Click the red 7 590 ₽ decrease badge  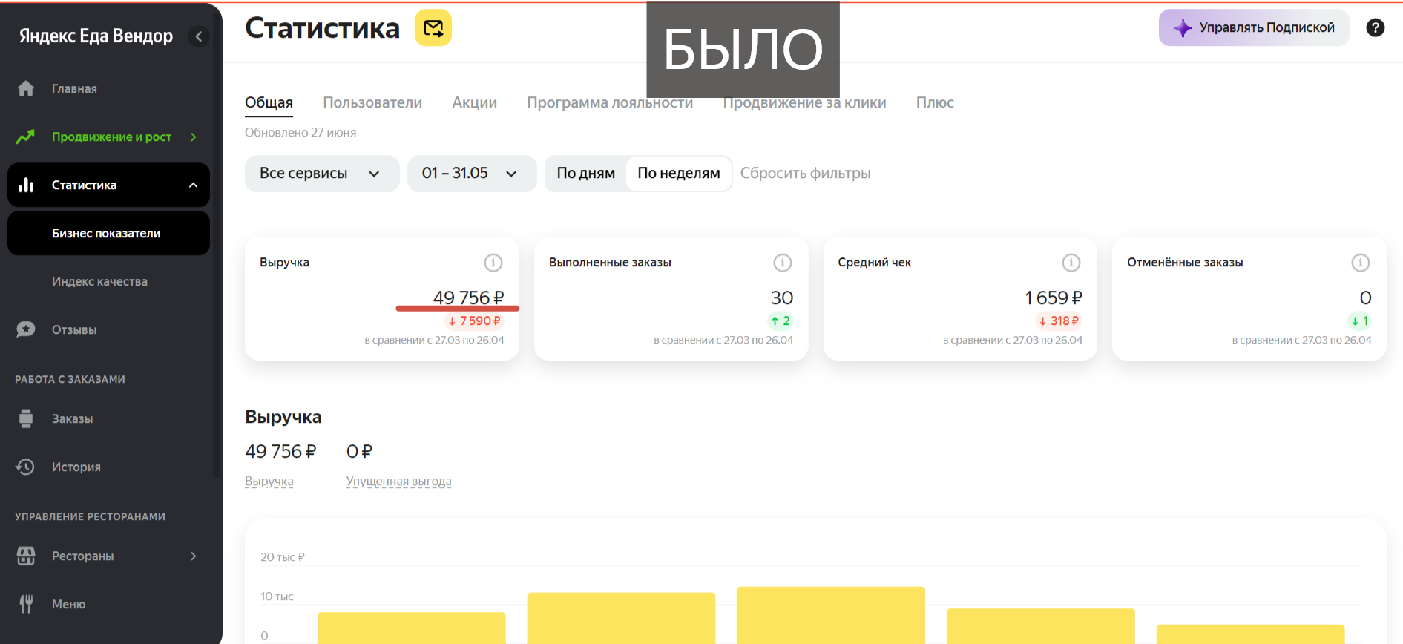coord(474,321)
